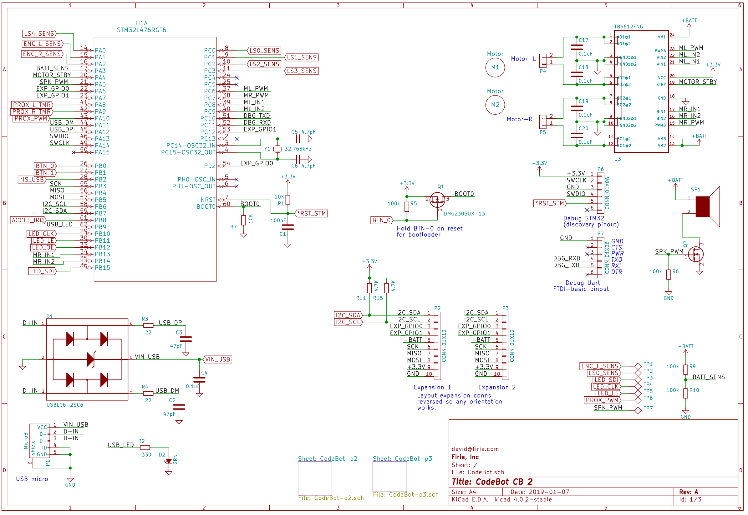Select the Motor-R label near P5
The height and width of the screenshot is (515, 748).
(x=519, y=119)
